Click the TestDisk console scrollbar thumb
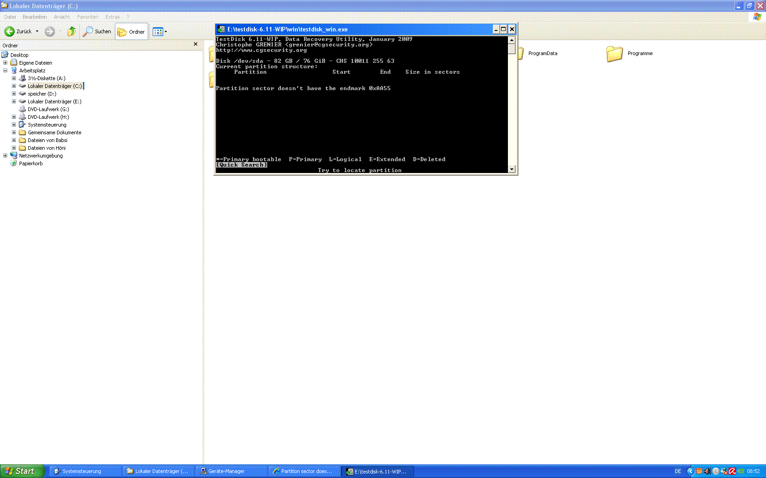 tap(512, 49)
